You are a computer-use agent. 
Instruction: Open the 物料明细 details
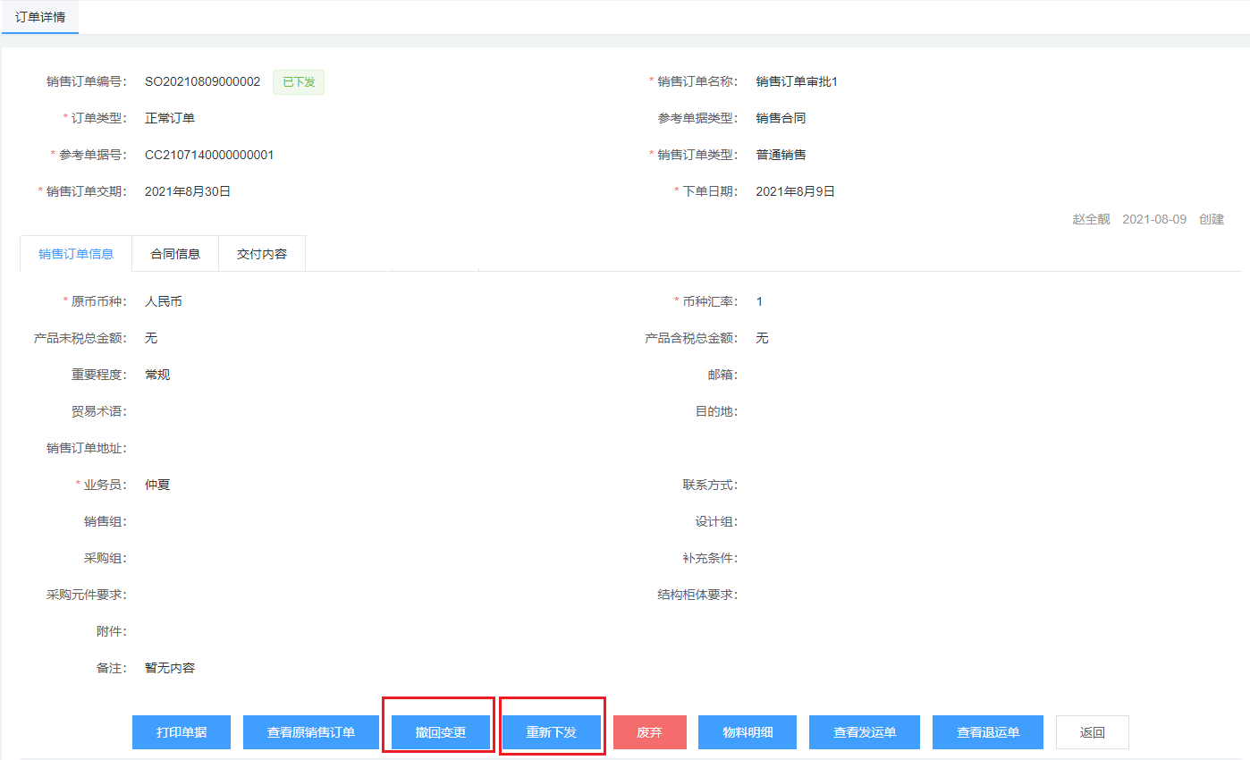tap(747, 732)
